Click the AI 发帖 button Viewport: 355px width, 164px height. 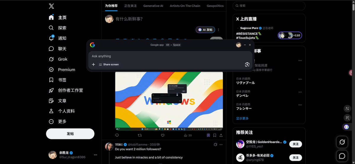click(x=205, y=30)
